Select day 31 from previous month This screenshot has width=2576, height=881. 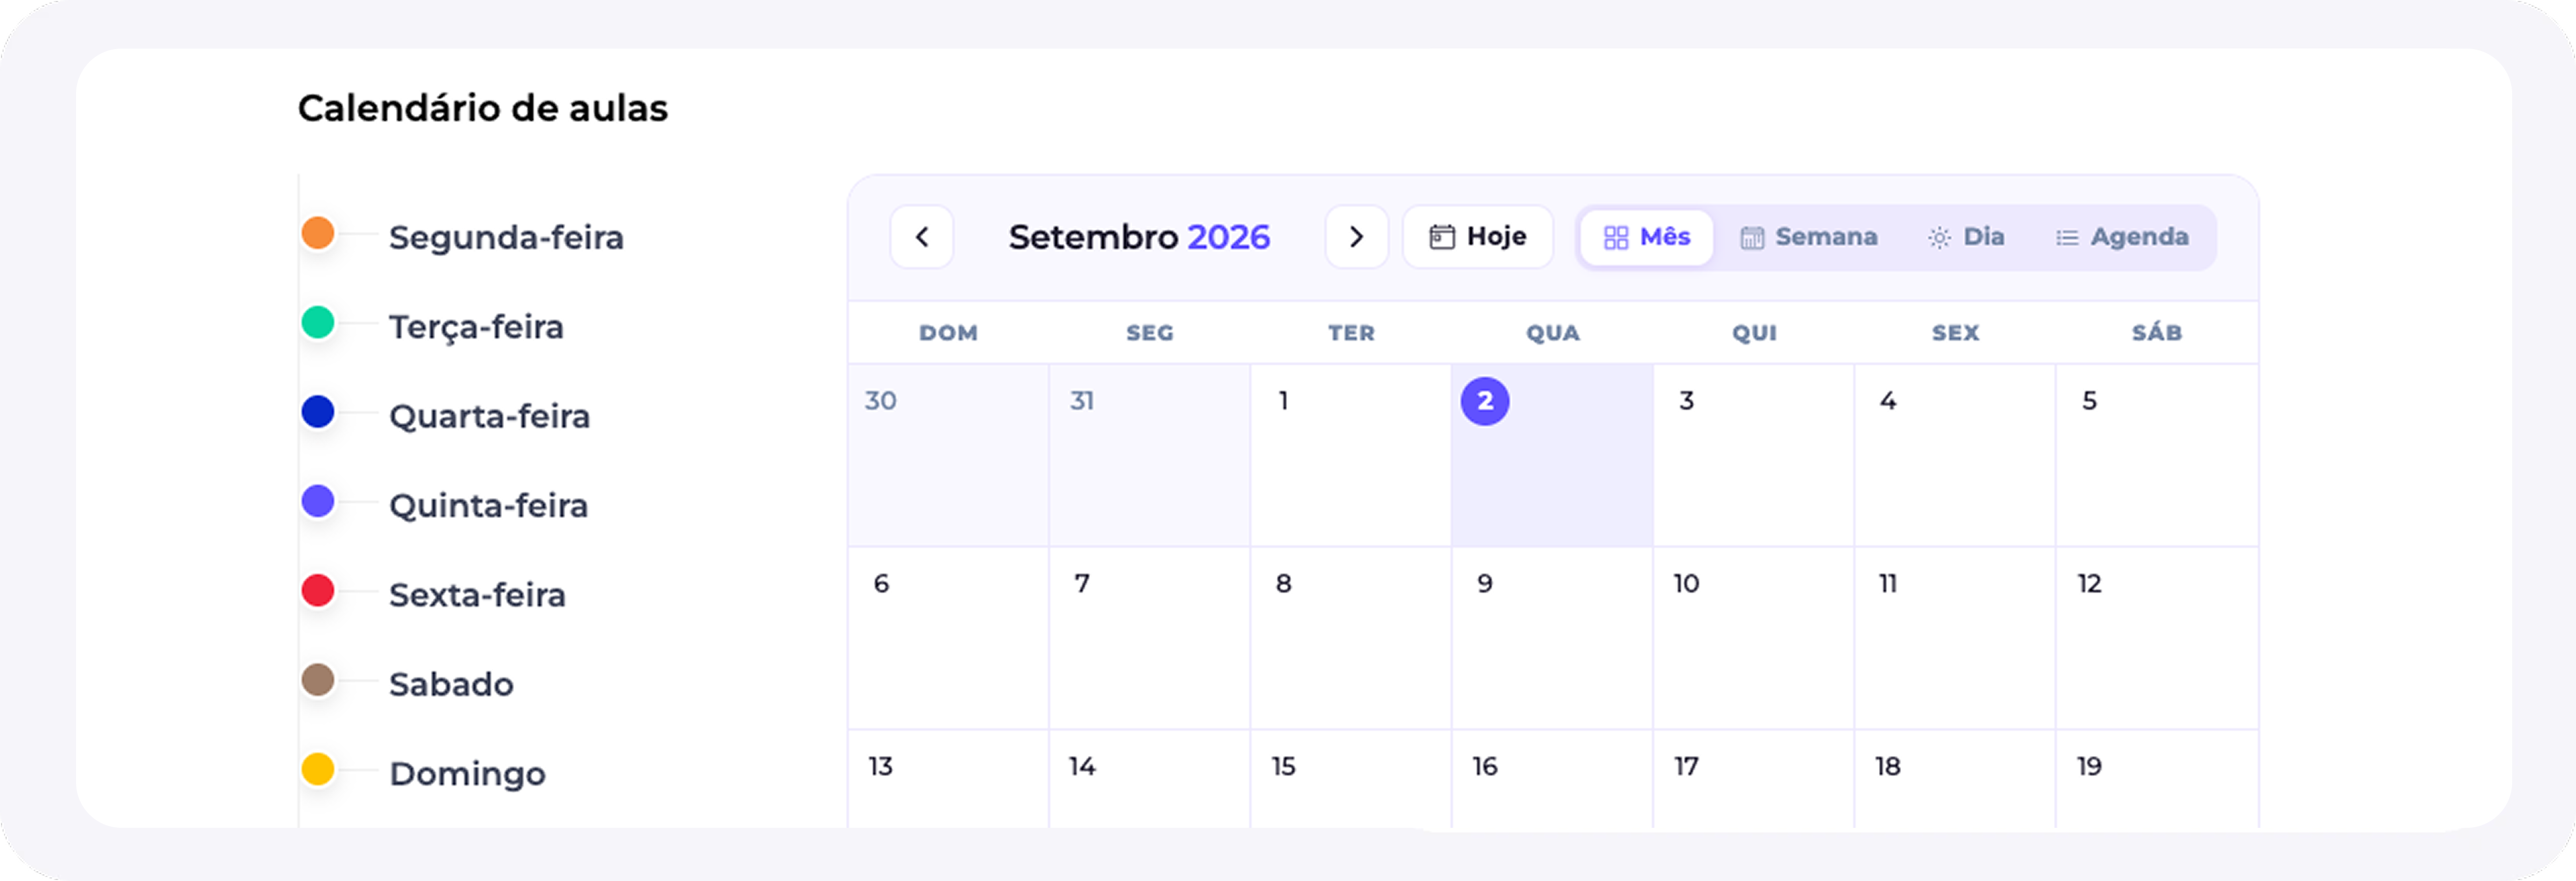tap(1149, 456)
